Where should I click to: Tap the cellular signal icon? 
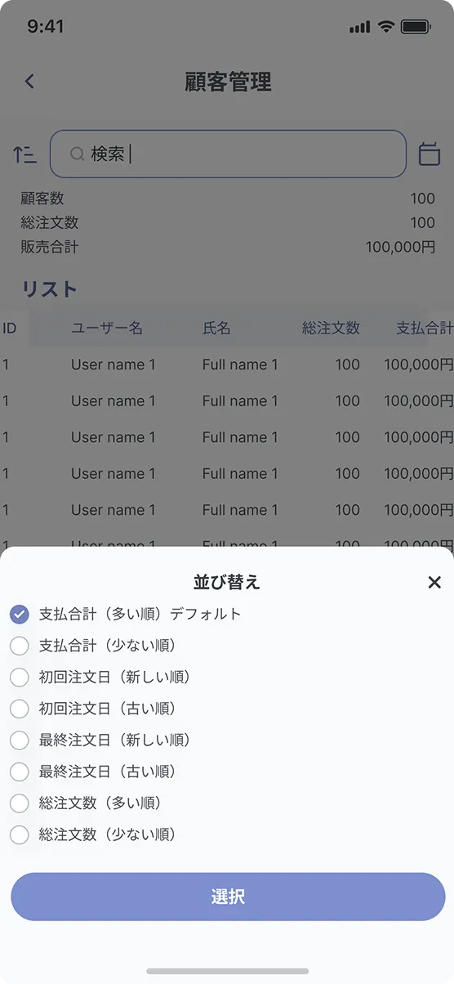[359, 27]
